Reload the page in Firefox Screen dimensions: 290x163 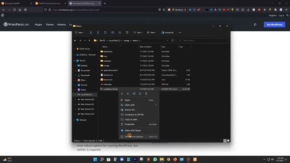tap(14, 10)
